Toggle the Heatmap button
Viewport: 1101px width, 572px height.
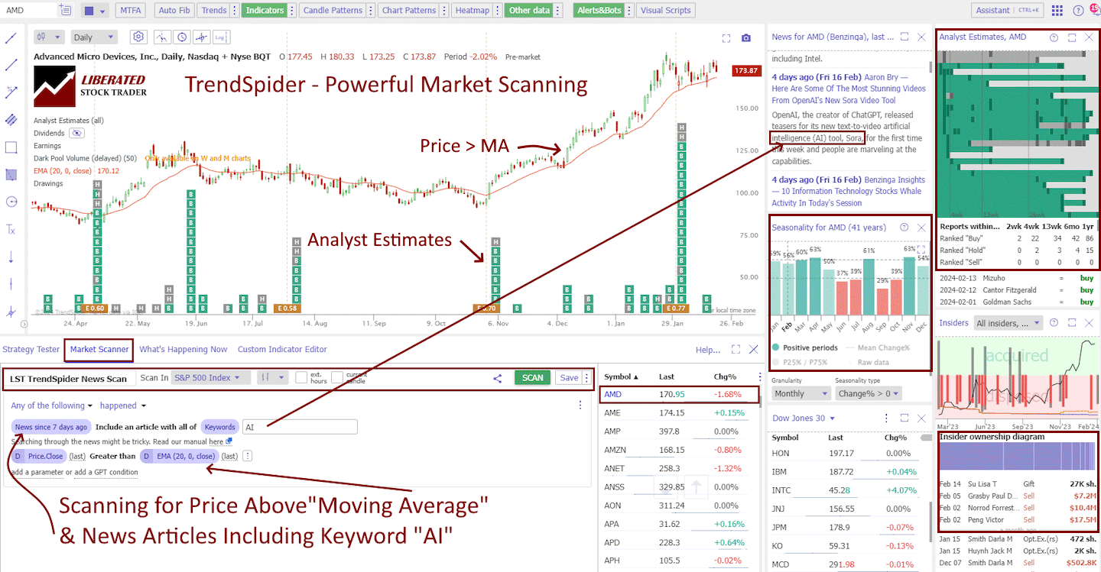coord(471,11)
